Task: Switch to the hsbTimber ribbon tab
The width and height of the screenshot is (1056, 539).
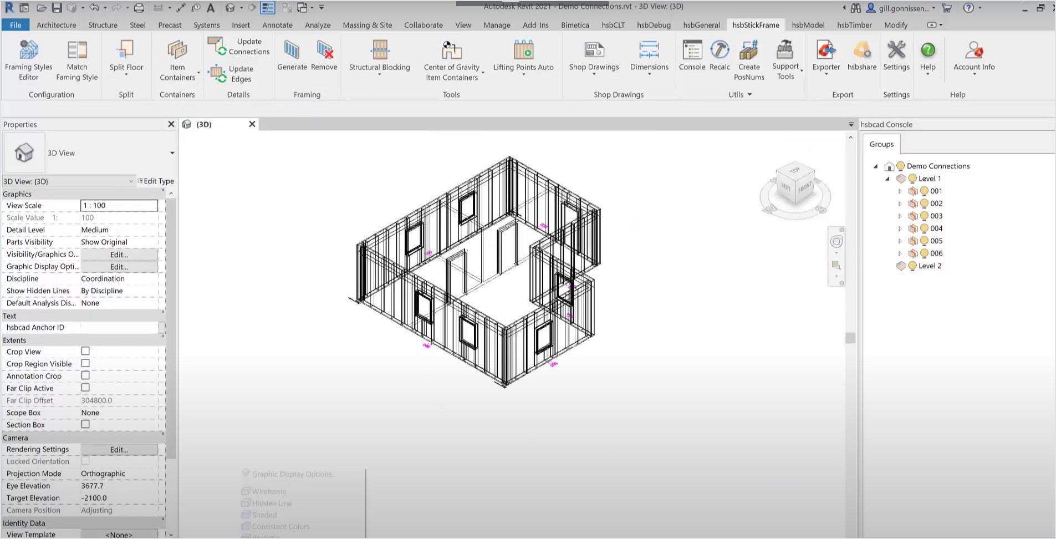Action: coord(854,25)
